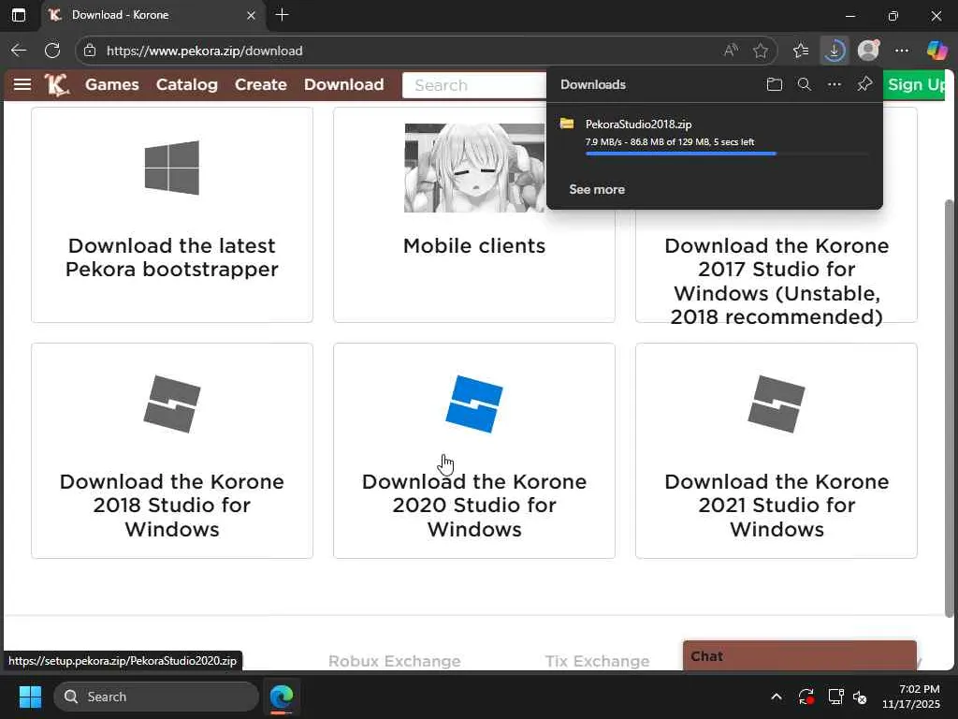Click the muted volume tray icon
Image resolution: width=958 pixels, height=719 pixels.
861,697
